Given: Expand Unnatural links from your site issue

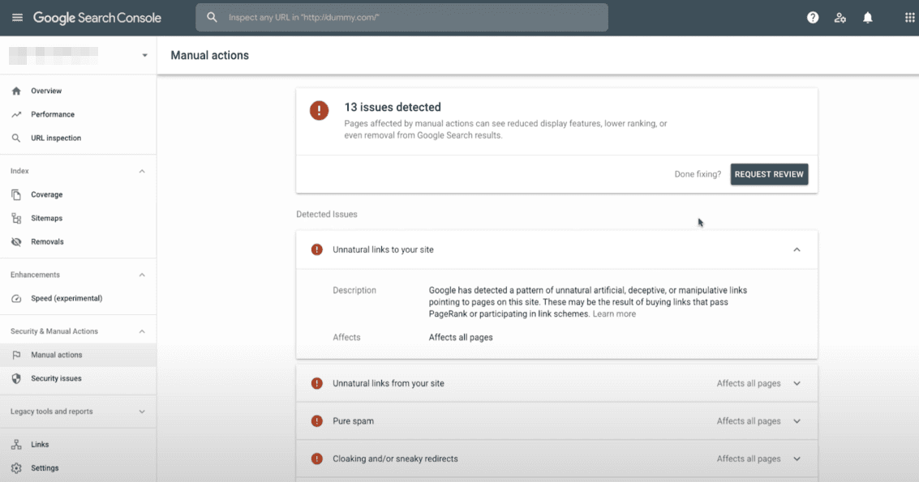Looking at the screenshot, I should pyautogui.click(x=797, y=383).
